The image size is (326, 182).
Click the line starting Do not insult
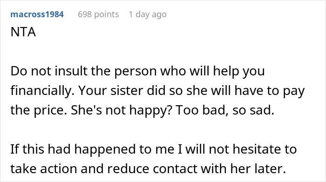pyautogui.click(x=138, y=71)
